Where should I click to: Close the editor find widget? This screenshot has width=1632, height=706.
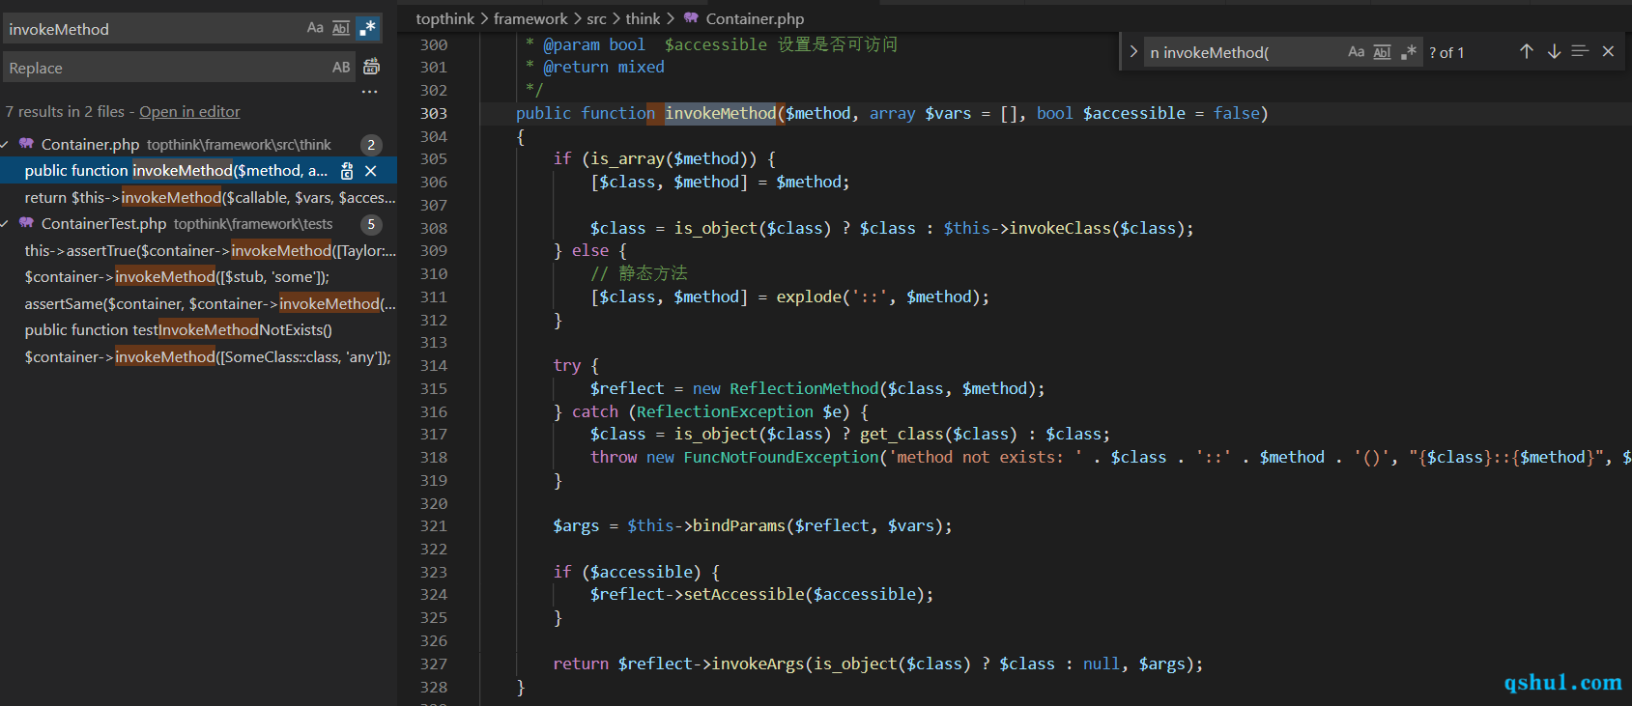(1608, 51)
